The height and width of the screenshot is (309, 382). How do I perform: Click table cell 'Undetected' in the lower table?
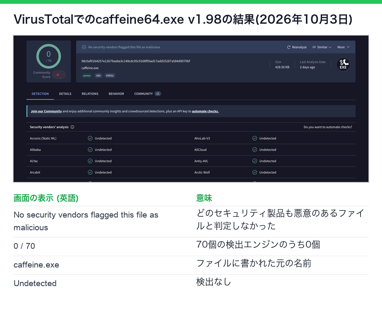(x=35, y=283)
